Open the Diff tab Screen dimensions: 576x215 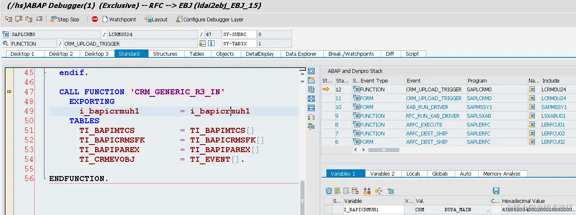[390, 54]
